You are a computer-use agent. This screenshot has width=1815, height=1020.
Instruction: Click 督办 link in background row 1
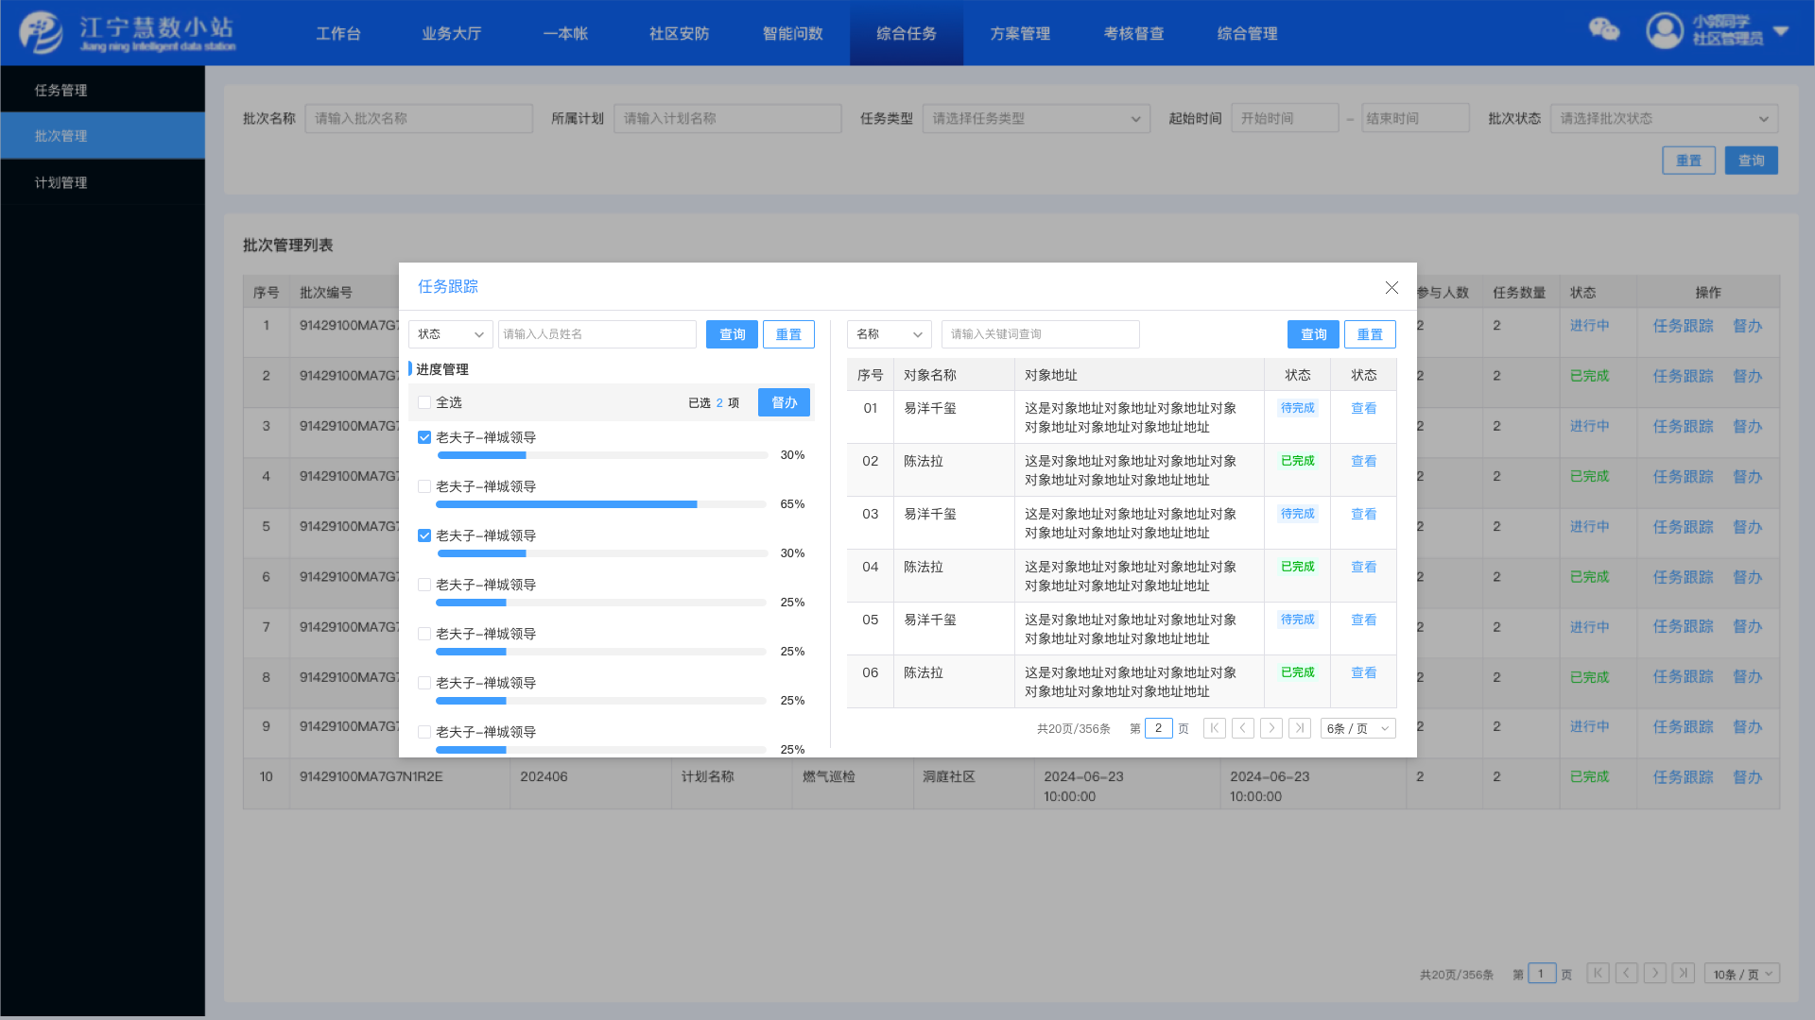(1747, 326)
